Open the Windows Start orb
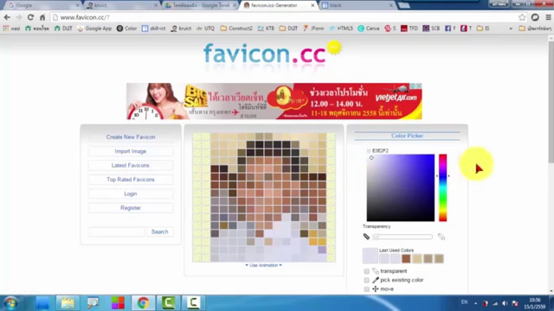 click(x=10, y=303)
